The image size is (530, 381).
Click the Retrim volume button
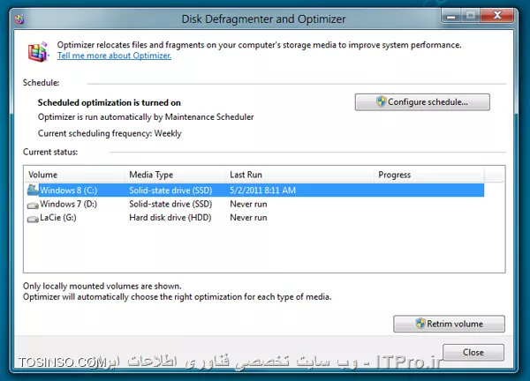449,324
